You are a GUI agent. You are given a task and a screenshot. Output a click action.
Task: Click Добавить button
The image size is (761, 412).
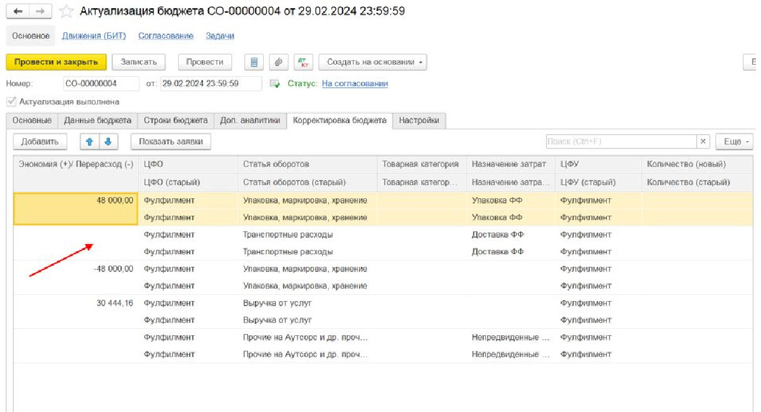pos(40,141)
